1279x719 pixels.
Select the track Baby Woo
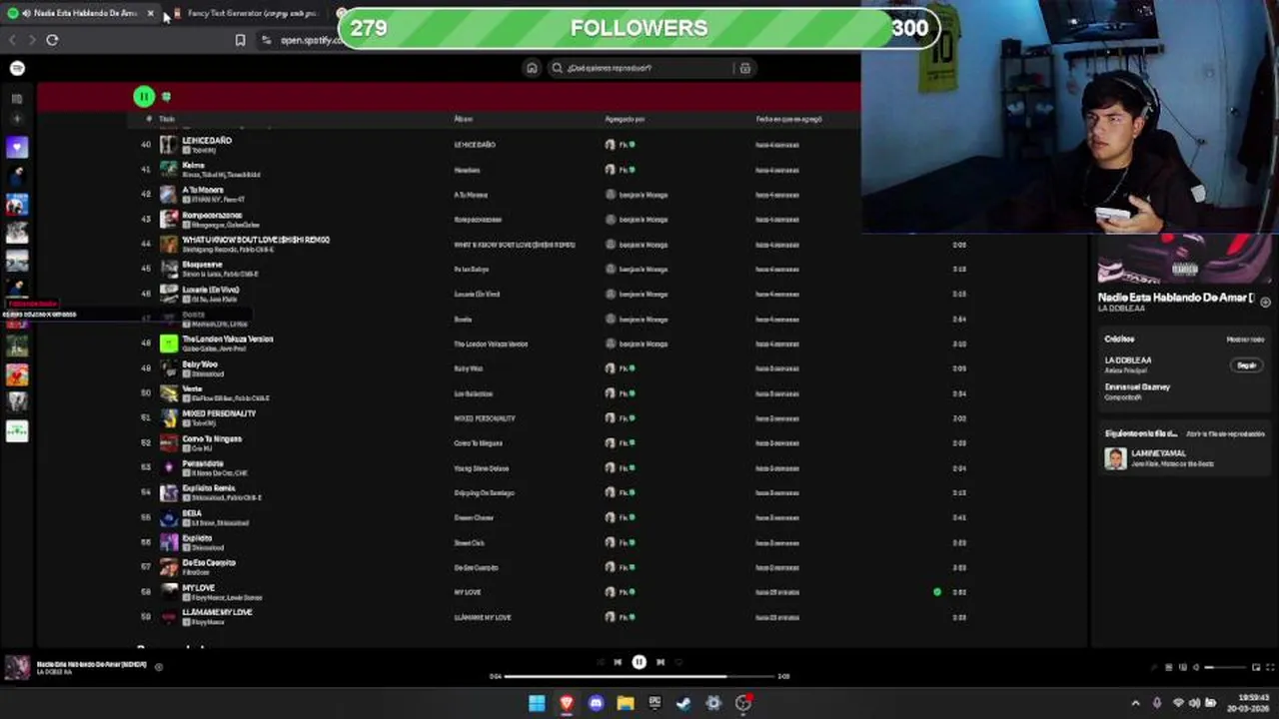tap(200, 364)
